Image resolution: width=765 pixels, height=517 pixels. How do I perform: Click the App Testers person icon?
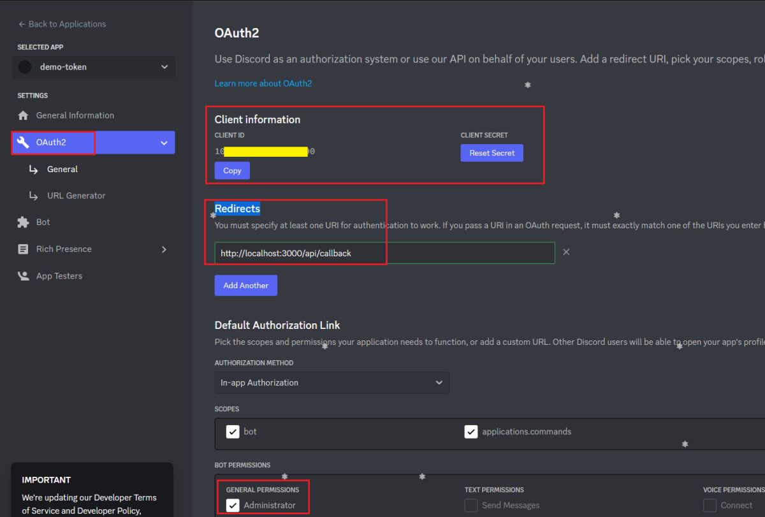click(24, 276)
